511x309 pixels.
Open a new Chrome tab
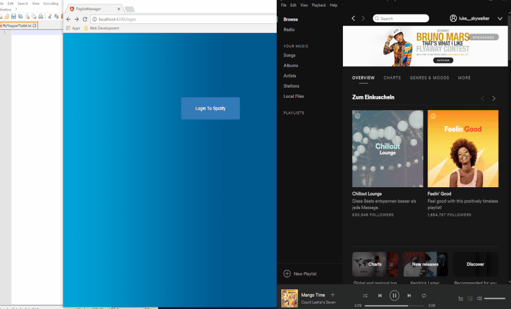click(x=129, y=9)
